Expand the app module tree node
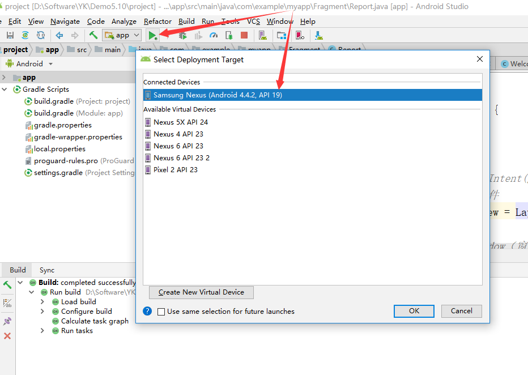Viewport: 528px width, 375px height. [x=4, y=78]
